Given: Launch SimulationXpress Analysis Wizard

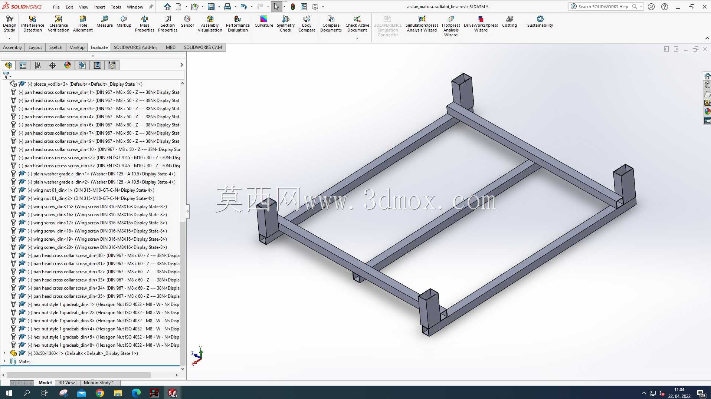Looking at the screenshot, I should pos(422,24).
